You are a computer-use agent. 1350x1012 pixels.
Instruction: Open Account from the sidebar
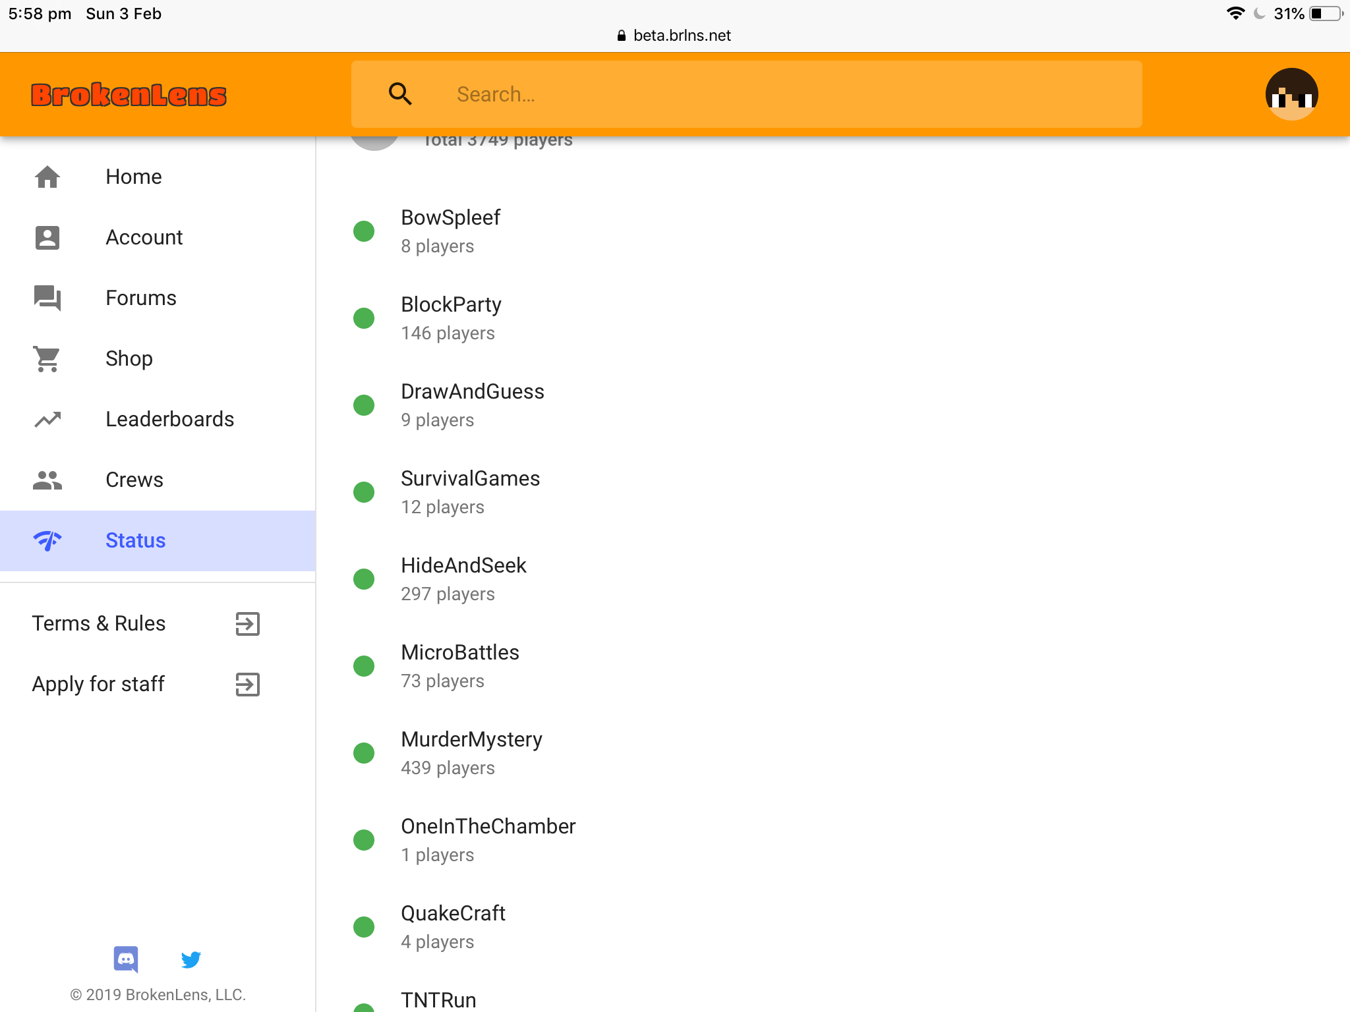tap(158, 237)
